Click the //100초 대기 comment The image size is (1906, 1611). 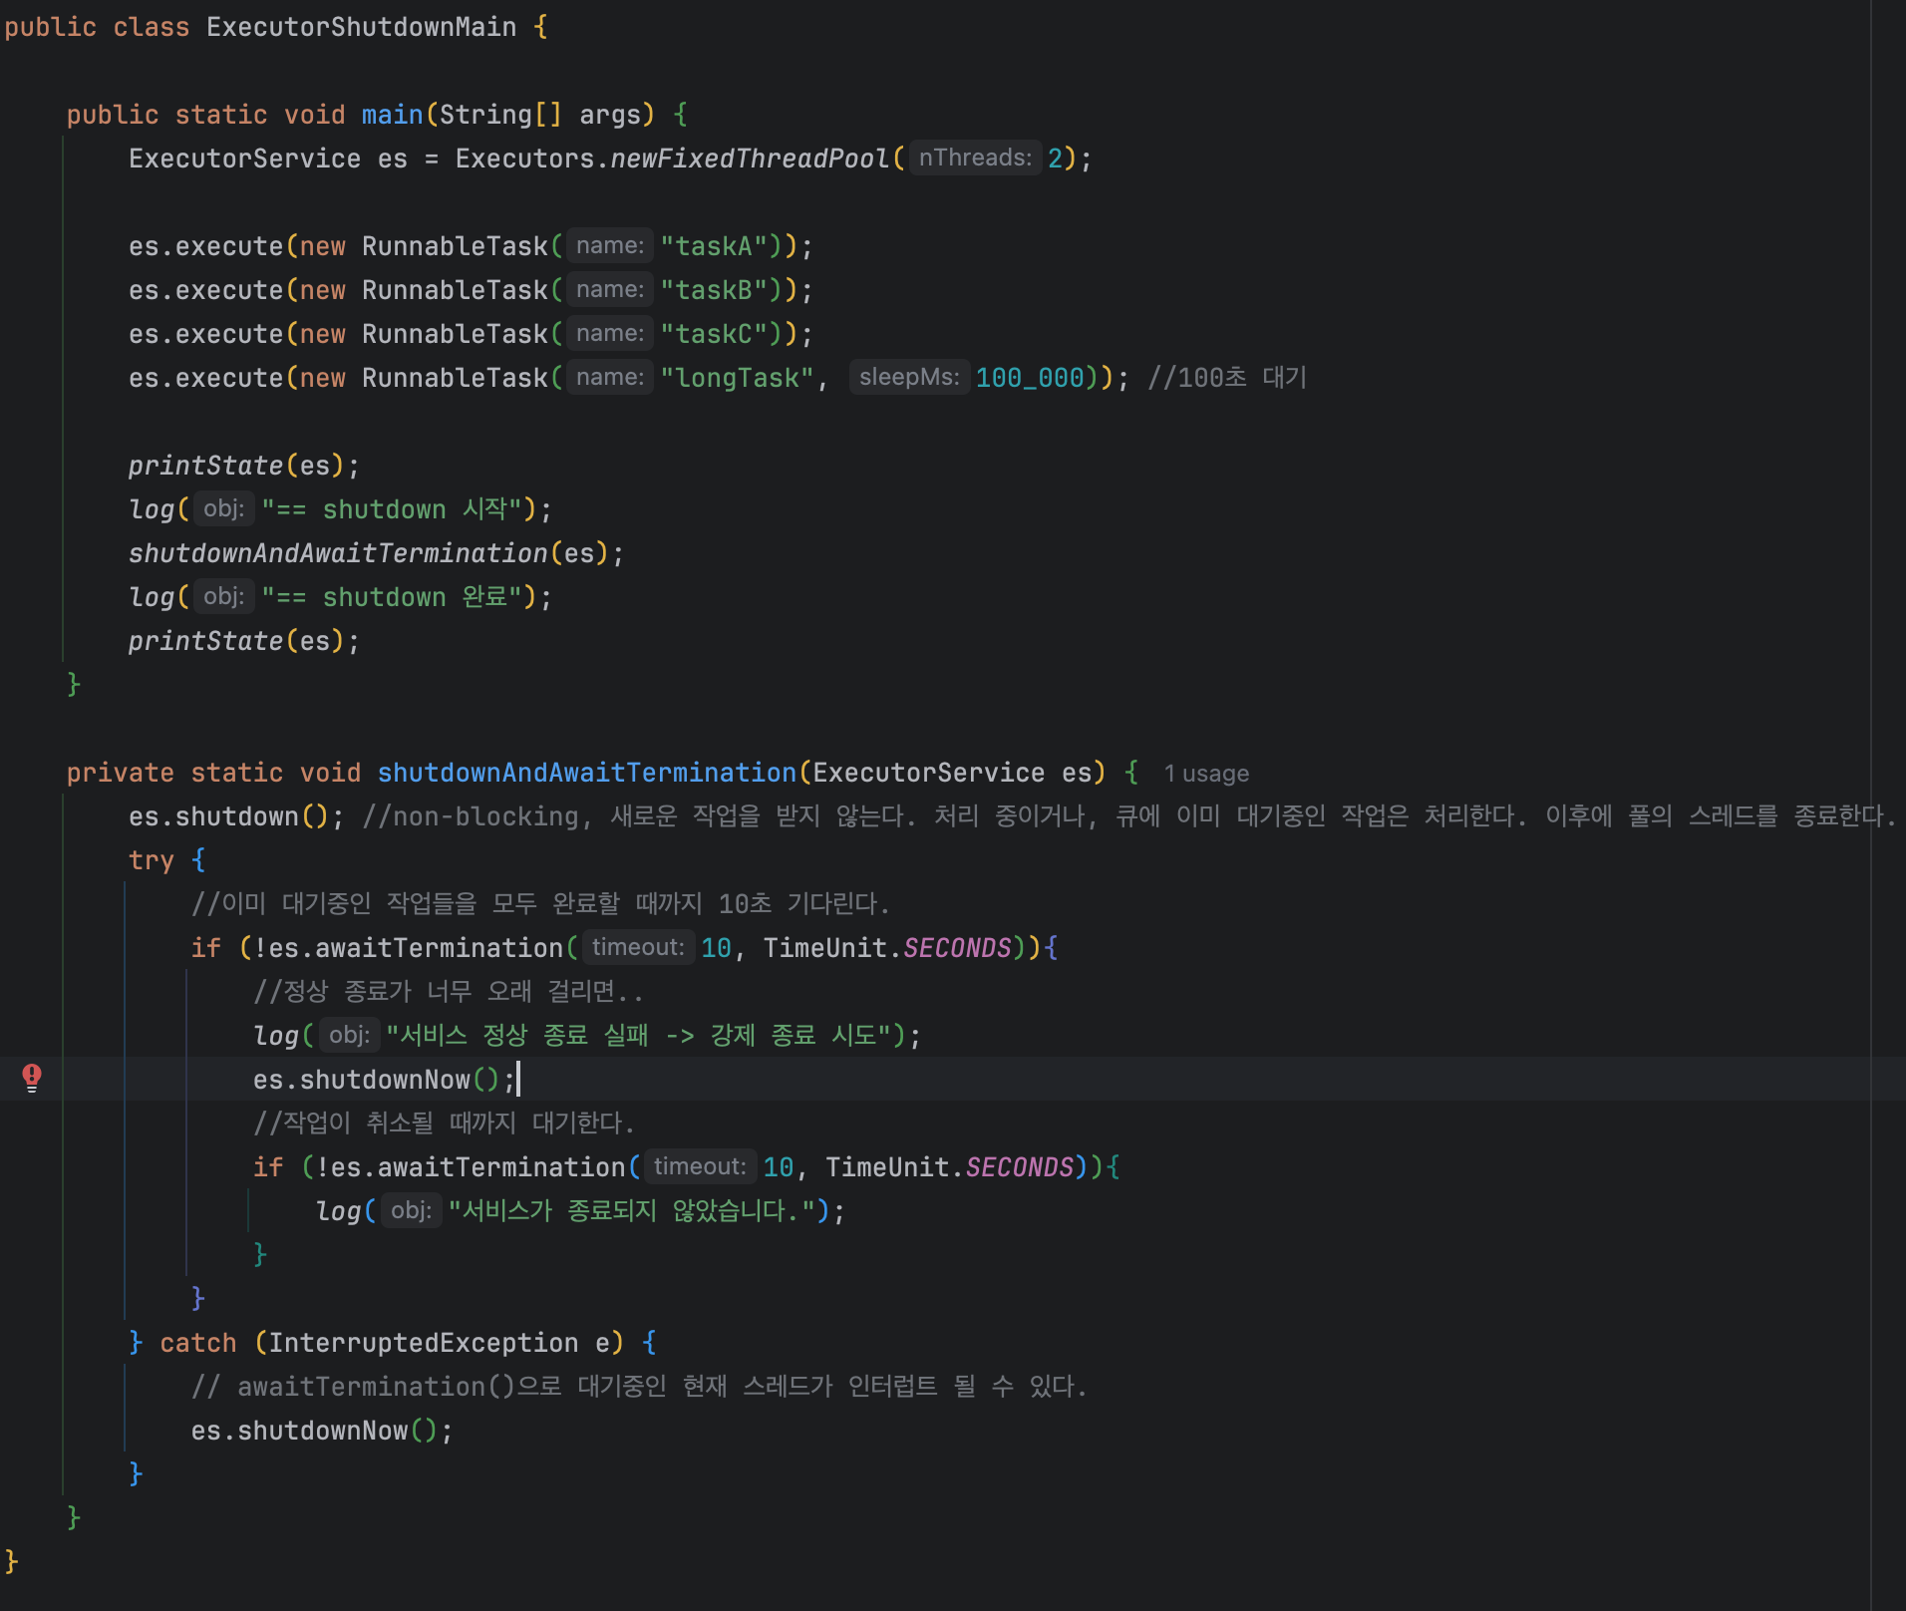click(x=1226, y=378)
